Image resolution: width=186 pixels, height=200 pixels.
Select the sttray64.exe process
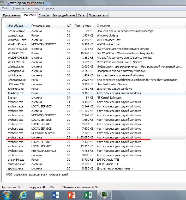tap(96, 160)
